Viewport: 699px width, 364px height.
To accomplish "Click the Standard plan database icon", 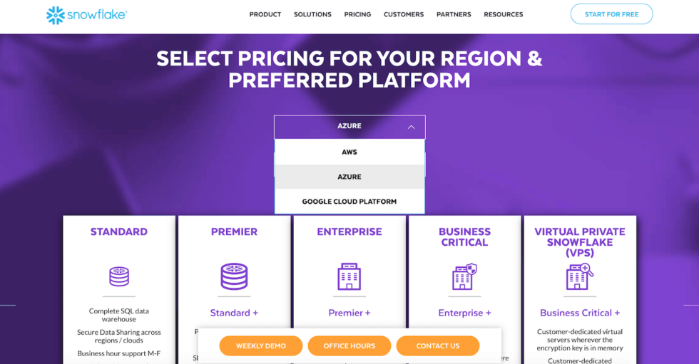I will point(119,276).
